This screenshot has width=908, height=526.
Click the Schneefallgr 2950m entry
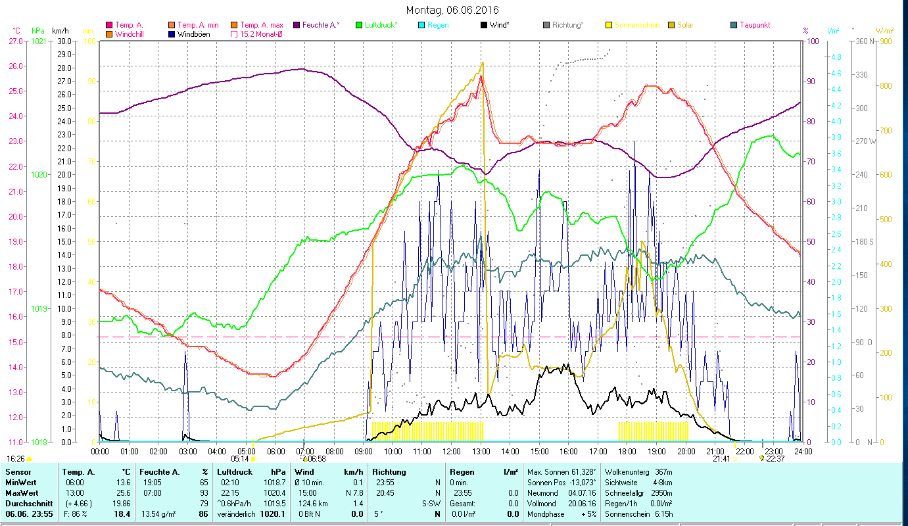coord(638,492)
